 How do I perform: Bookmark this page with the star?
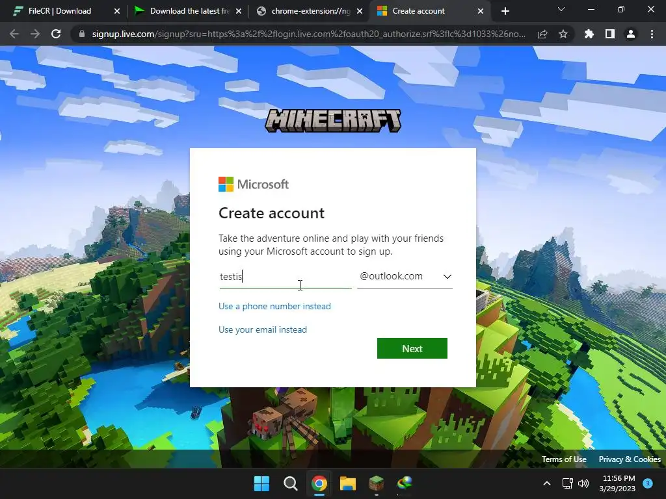pyautogui.click(x=563, y=34)
